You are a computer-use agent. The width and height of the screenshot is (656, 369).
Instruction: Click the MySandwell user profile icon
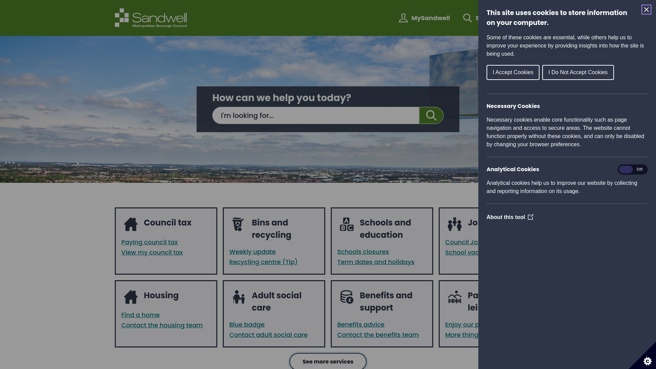(x=403, y=18)
